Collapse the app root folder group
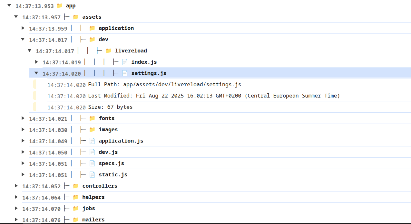 pos(9,5)
